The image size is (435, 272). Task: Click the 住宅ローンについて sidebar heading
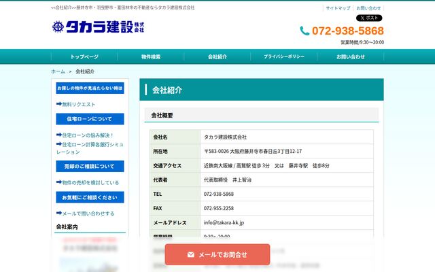90,119
